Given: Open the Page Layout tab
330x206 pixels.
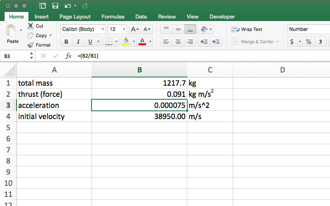Looking at the screenshot, I should [75, 17].
